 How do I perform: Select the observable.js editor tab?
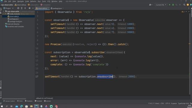coord(42,8)
